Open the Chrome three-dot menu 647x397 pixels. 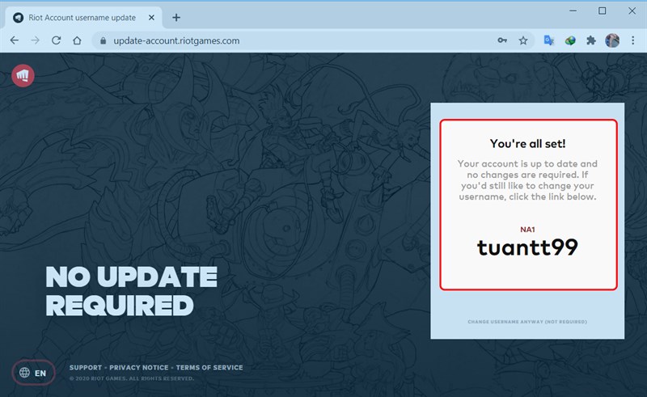(633, 40)
